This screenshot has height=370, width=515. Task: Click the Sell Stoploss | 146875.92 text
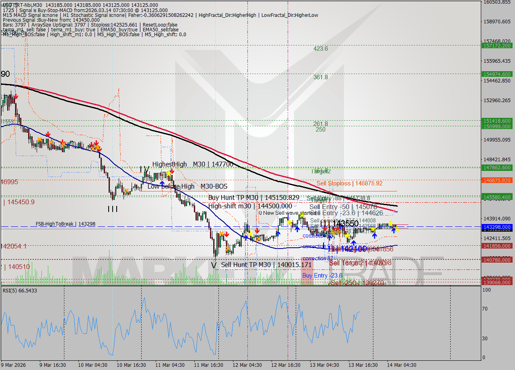tap(344, 183)
